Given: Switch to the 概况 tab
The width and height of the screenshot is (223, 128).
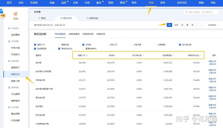Looking at the screenshot, I should 42,18.
